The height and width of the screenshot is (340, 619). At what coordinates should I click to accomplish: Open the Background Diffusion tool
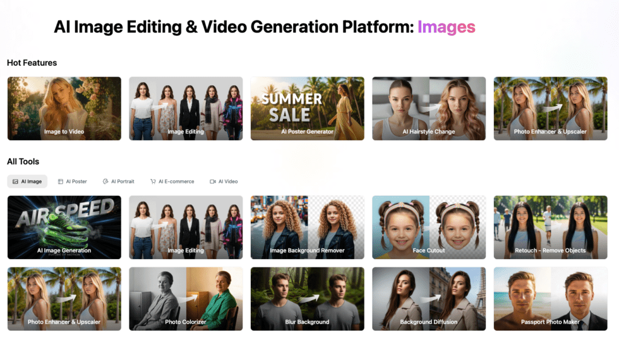429,299
